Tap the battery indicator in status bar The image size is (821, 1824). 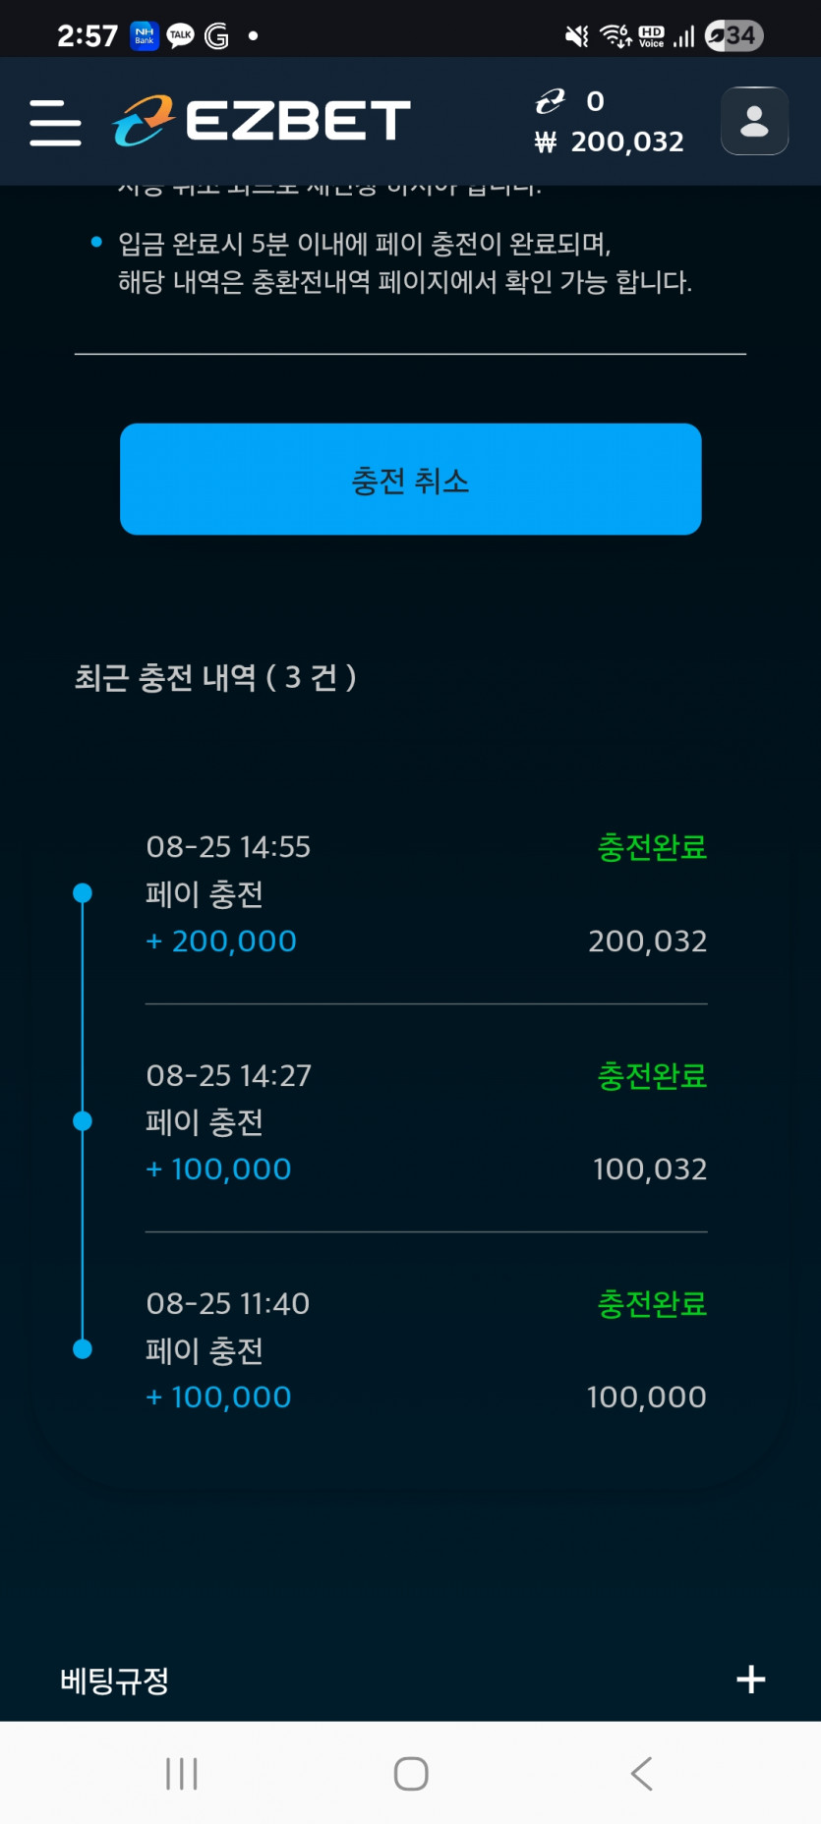point(734,36)
